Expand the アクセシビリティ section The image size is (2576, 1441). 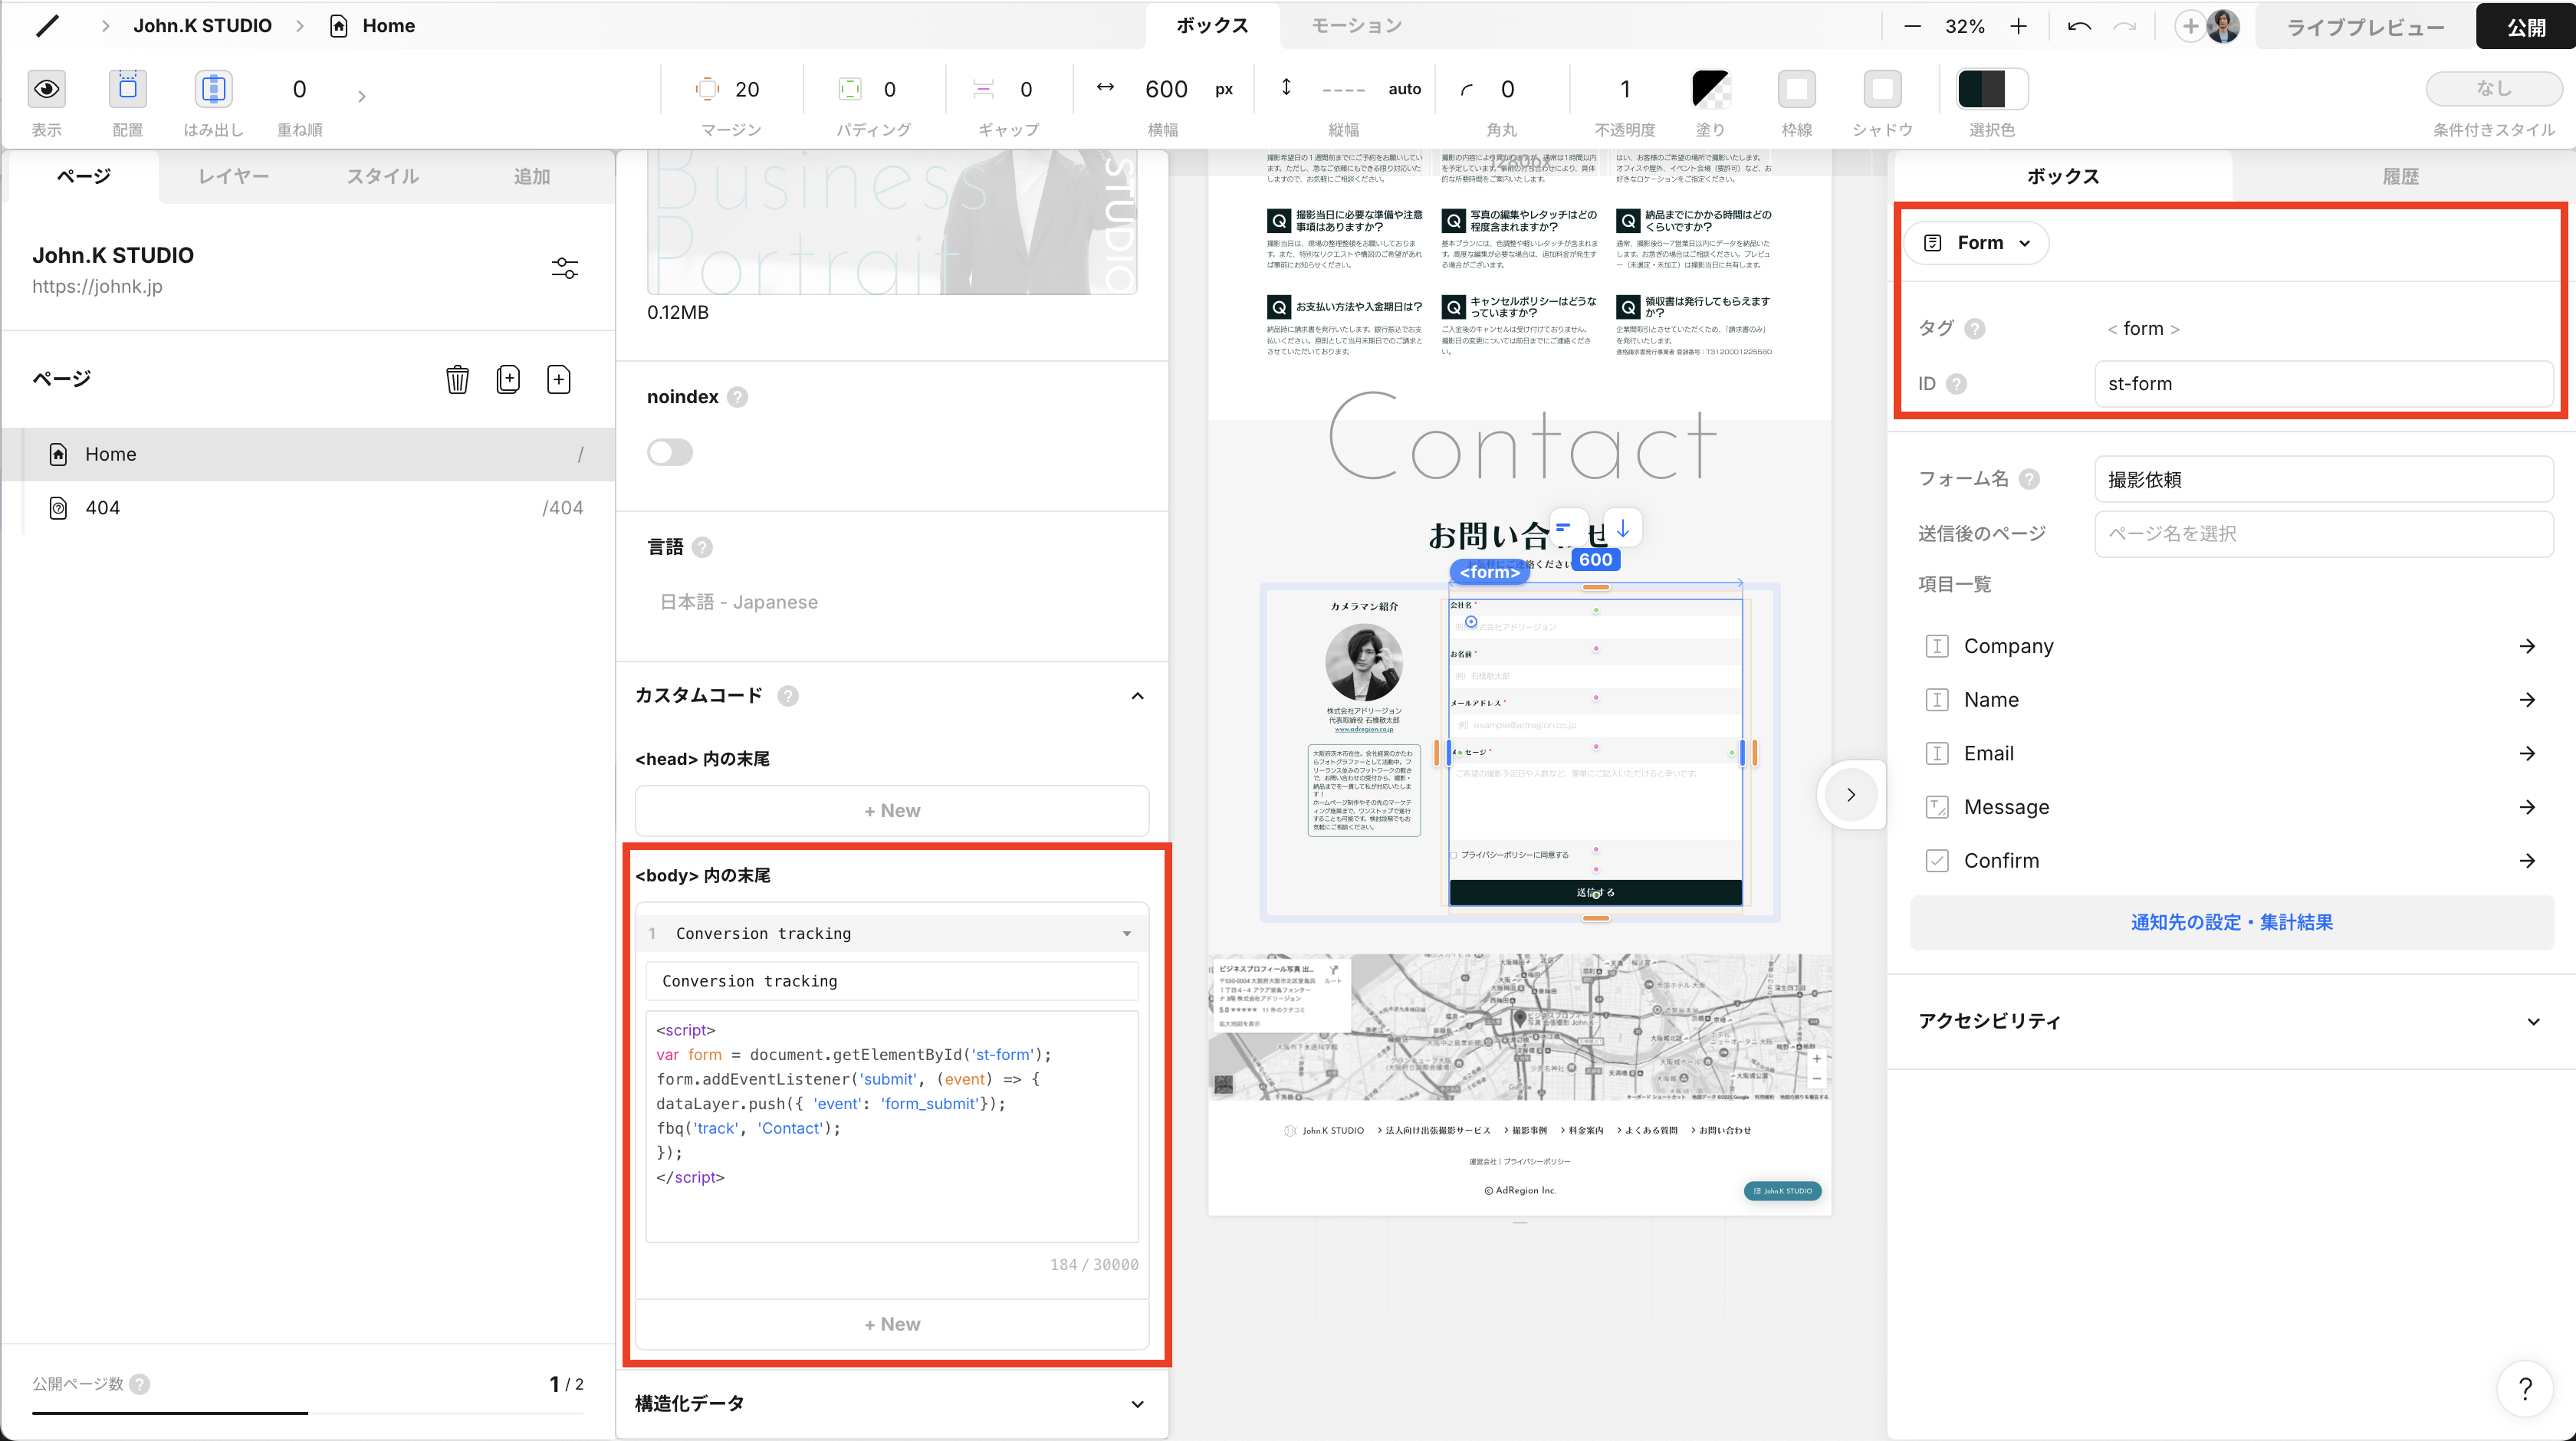(x=2230, y=1021)
